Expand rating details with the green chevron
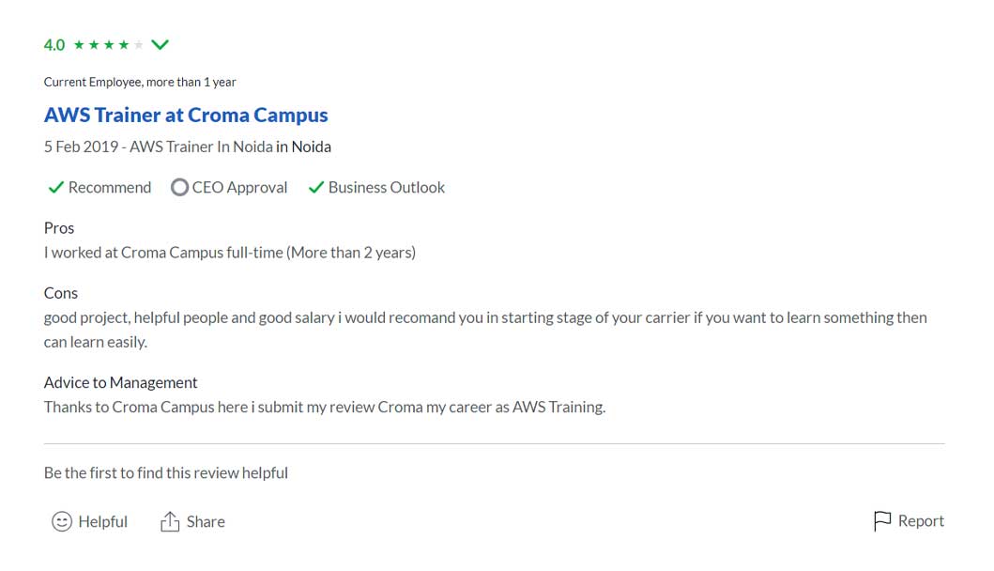This screenshot has width=994, height=571. (x=160, y=44)
